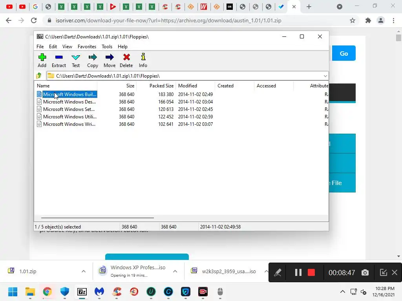402x301 pixels.
Task: Bookmark this page with star icon
Action: pos(353,20)
